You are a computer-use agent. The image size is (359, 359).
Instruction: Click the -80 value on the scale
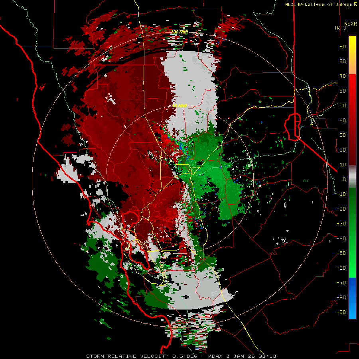point(341,298)
